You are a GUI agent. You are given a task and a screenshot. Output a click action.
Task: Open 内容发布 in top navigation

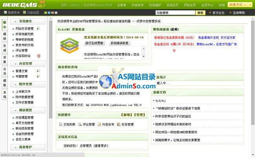(x=138, y=5)
